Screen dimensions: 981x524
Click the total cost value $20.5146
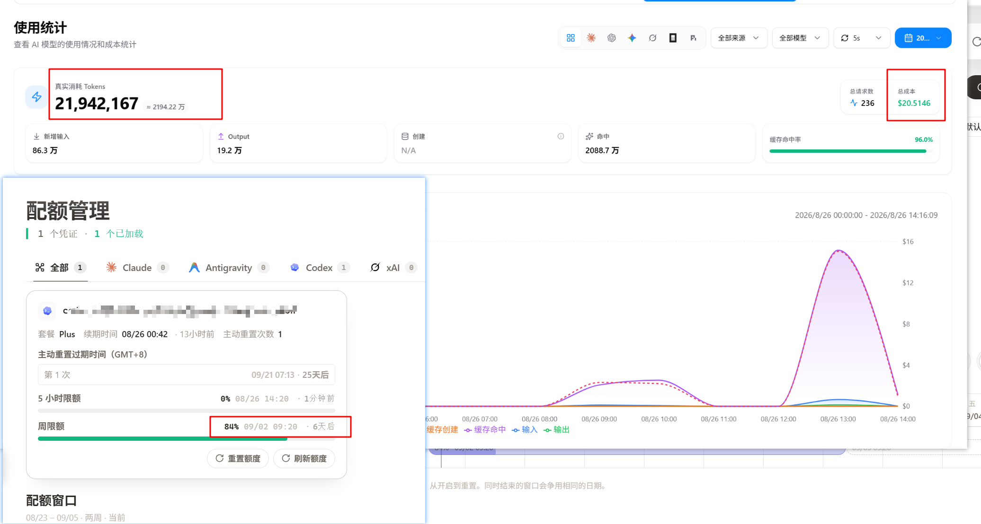(x=914, y=103)
